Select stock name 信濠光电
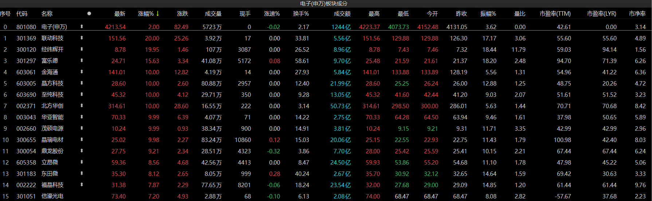 (52, 196)
